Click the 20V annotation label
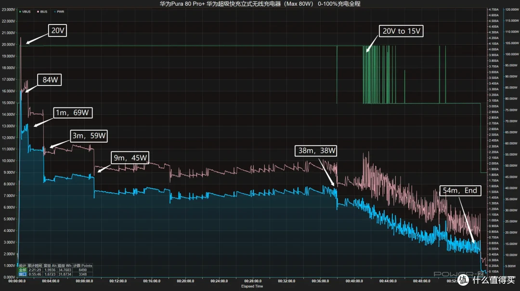The image size is (520, 291). click(x=57, y=30)
